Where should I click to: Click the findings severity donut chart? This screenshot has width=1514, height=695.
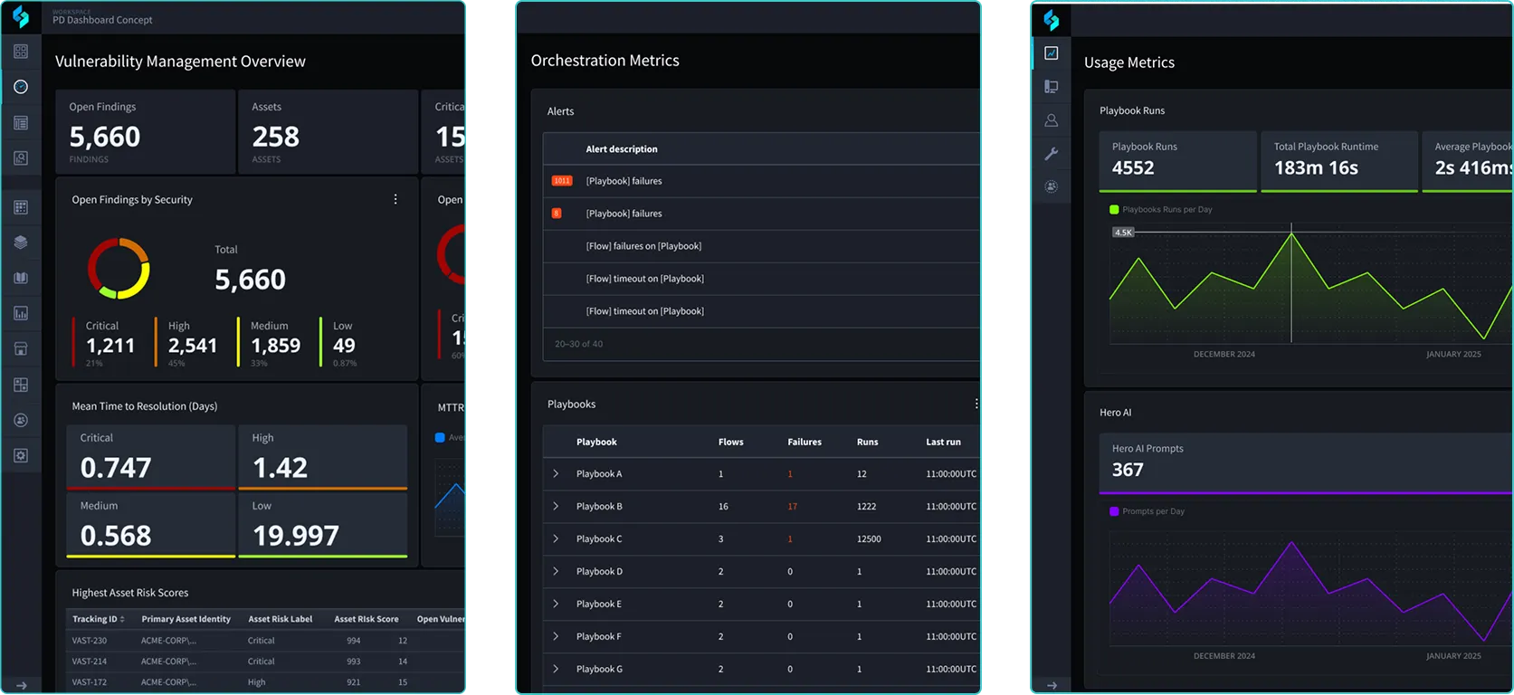tap(119, 269)
